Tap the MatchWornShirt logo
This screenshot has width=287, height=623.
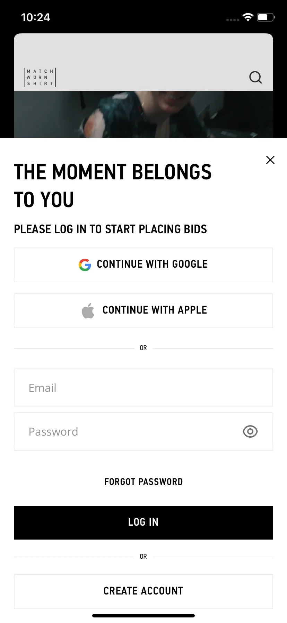point(40,77)
